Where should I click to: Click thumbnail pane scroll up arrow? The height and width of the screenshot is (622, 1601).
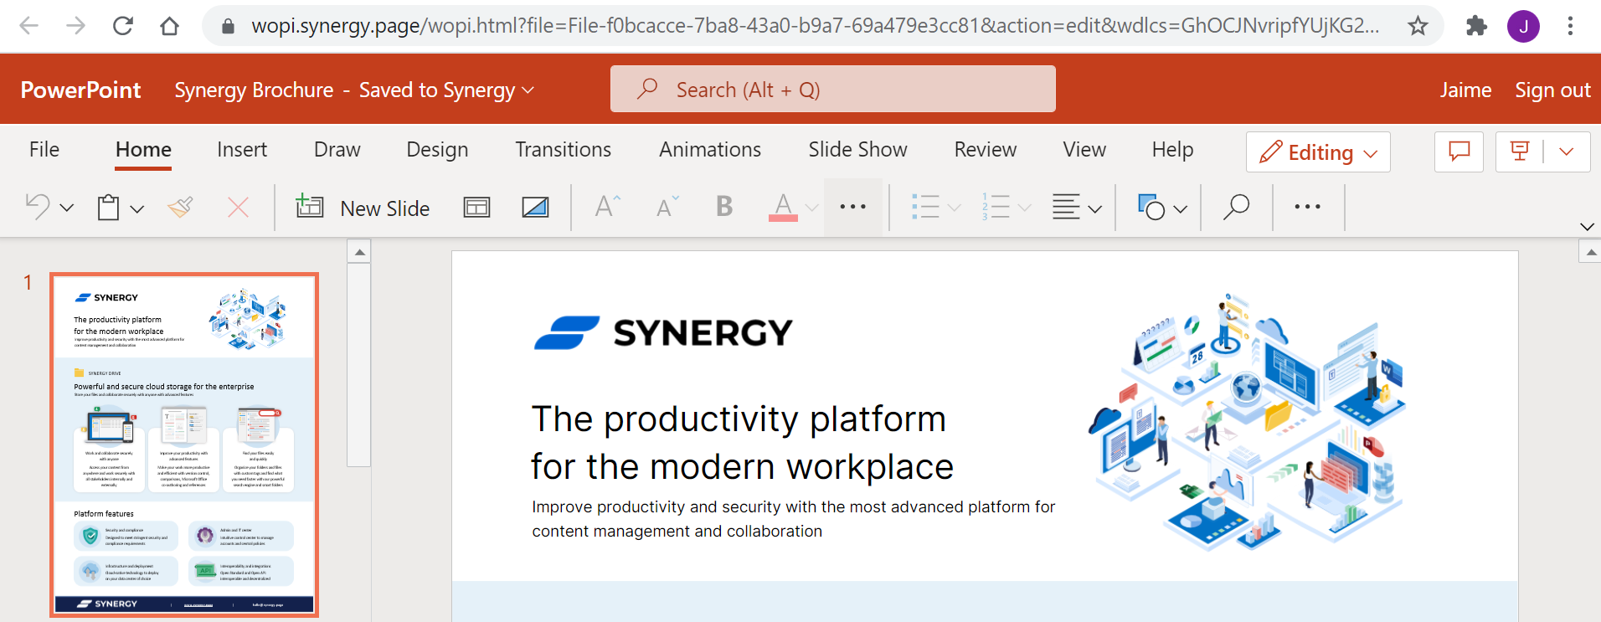(x=359, y=252)
